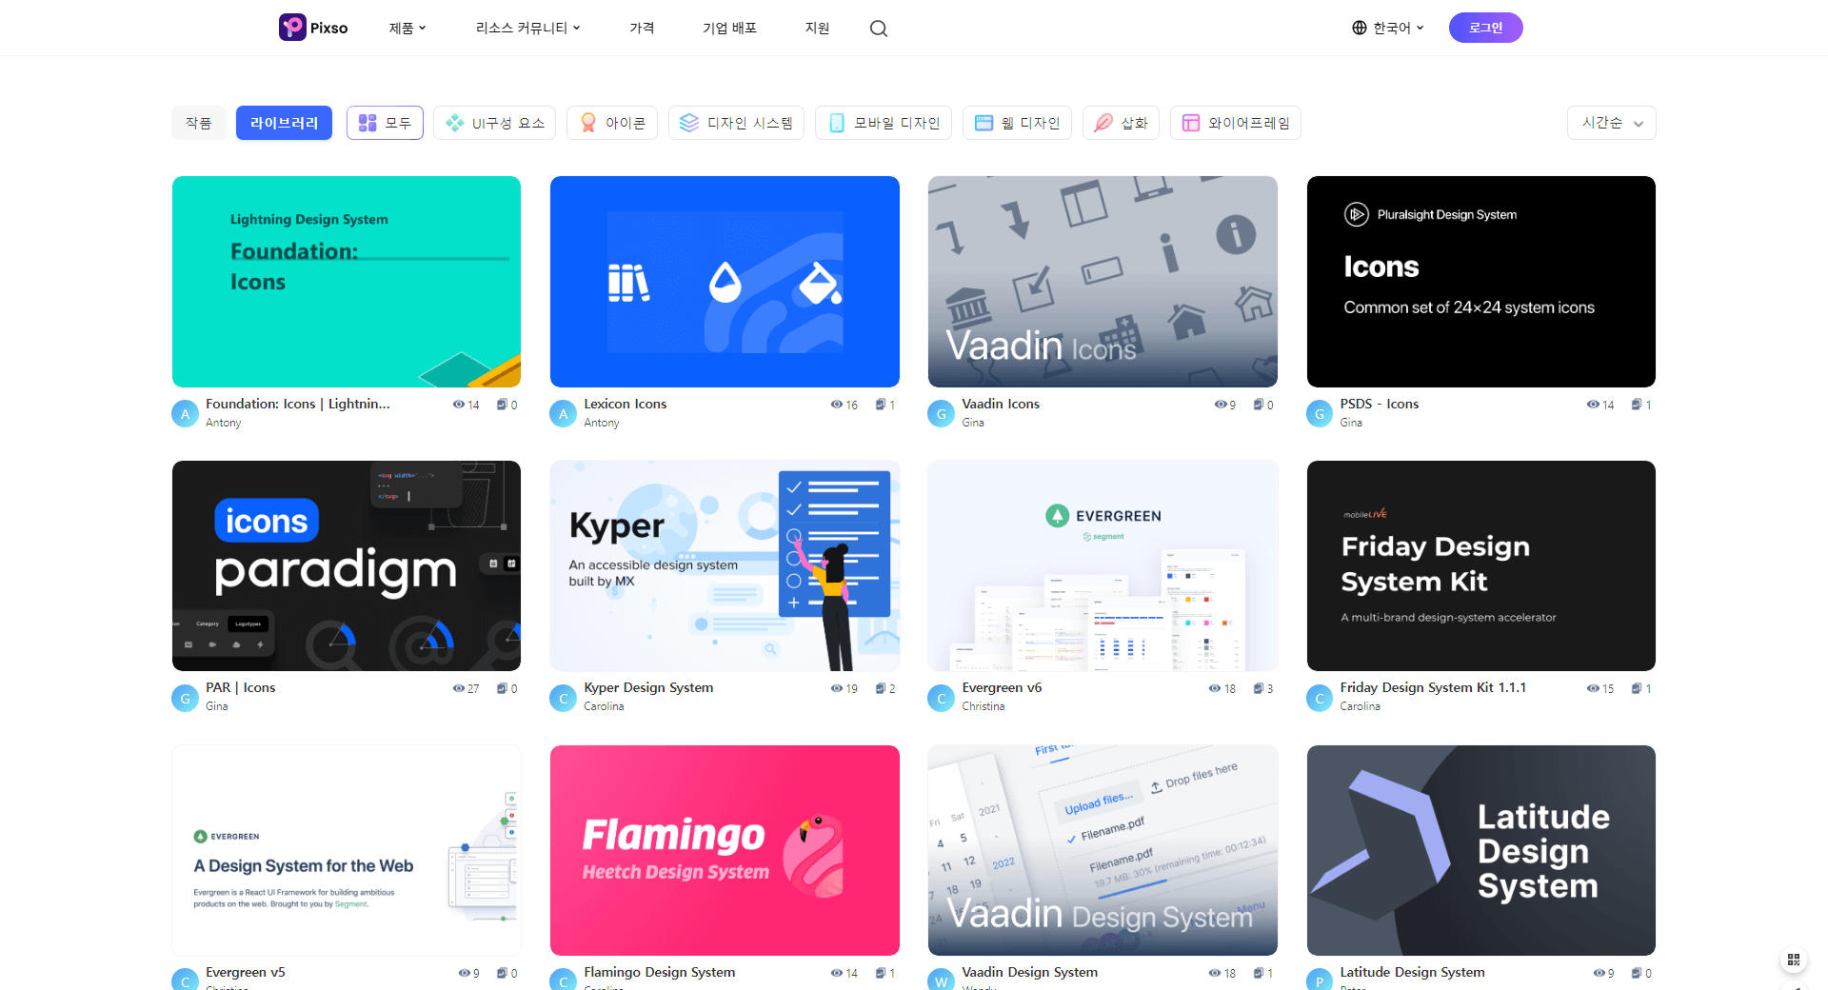1828x990 pixels.
Task: Open the search magnifier icon
Action: click(x=878, y=29)
